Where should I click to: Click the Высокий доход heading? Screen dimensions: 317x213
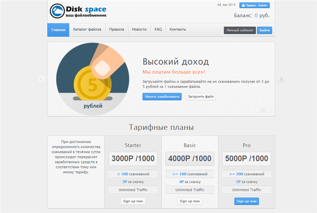[176, 62]
